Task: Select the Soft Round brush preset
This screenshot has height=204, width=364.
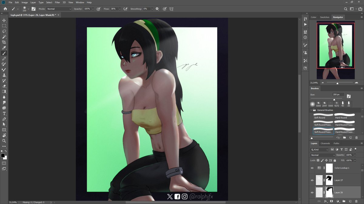Action: pos(323,116)
